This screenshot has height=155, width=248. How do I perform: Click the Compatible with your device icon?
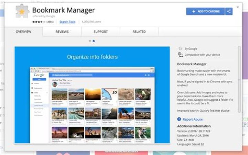point(180,55)
